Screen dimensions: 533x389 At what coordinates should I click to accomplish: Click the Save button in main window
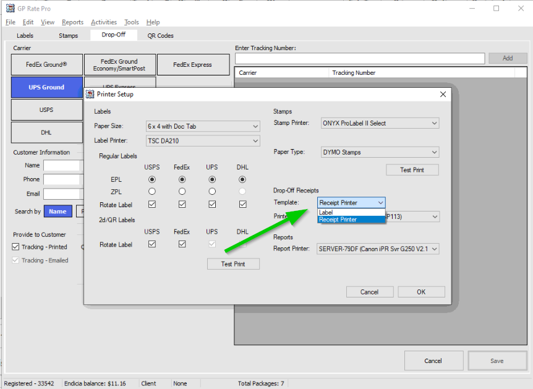497,361
